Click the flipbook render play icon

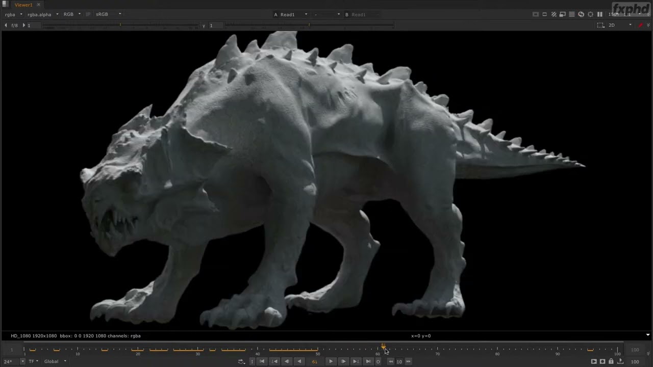click(x=594, y=361)
